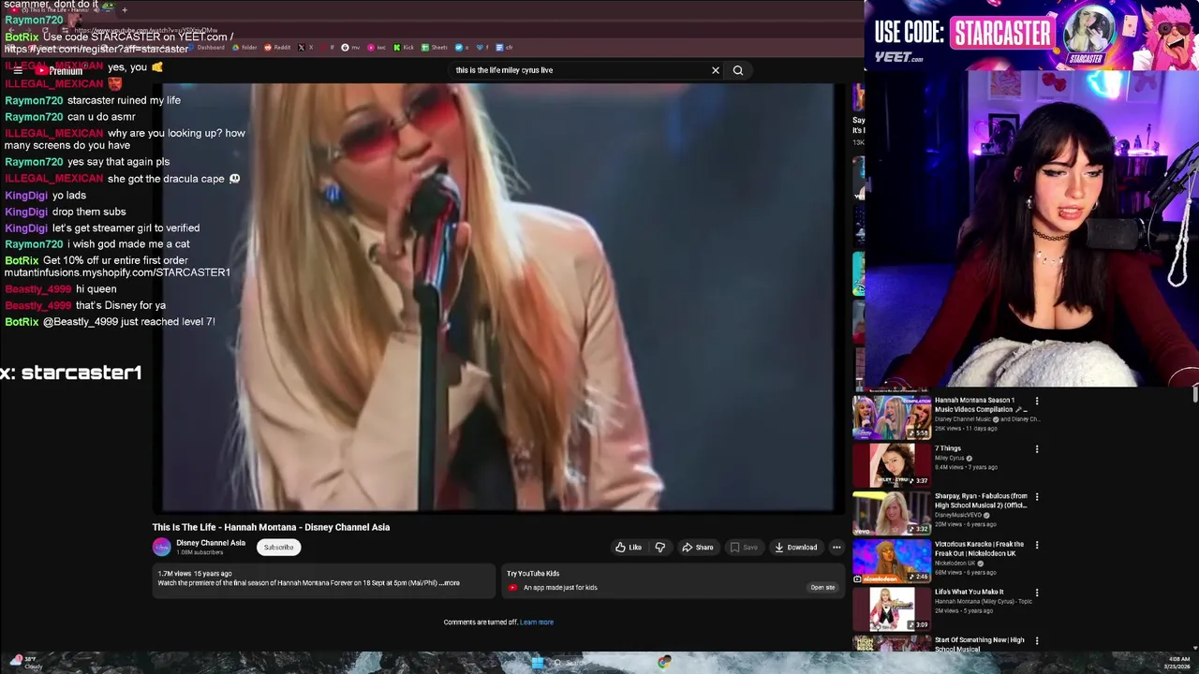This screenshot has height=674, width=1199.
Task: Open options menu for Victorious Karaoke video
Action: tap(1037, 544)
